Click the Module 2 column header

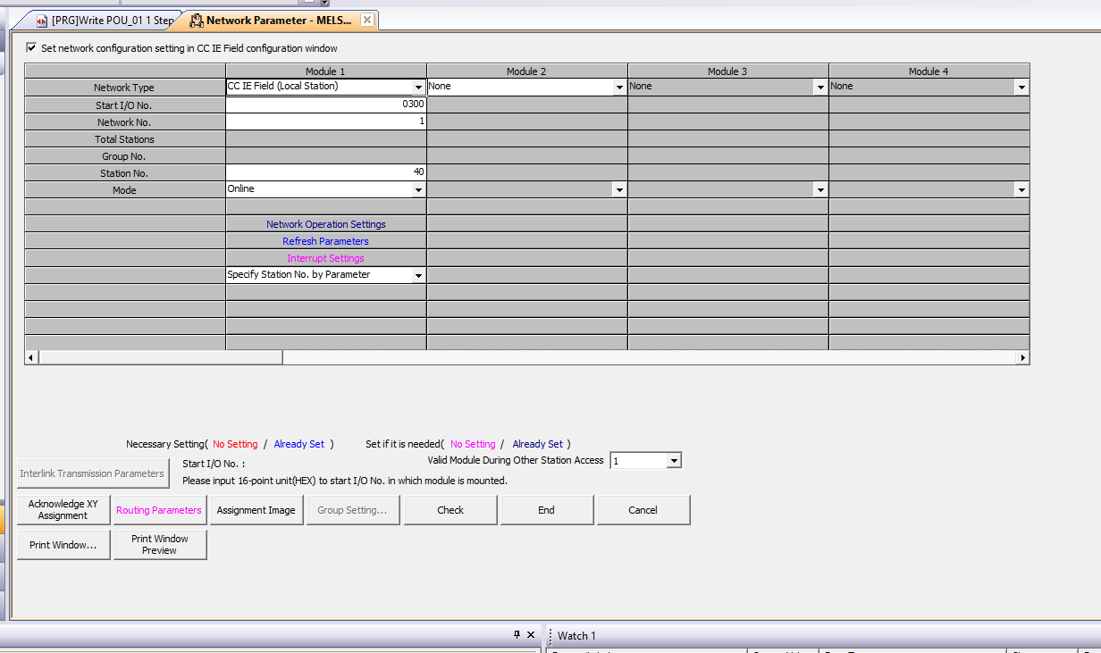point(527,71)
